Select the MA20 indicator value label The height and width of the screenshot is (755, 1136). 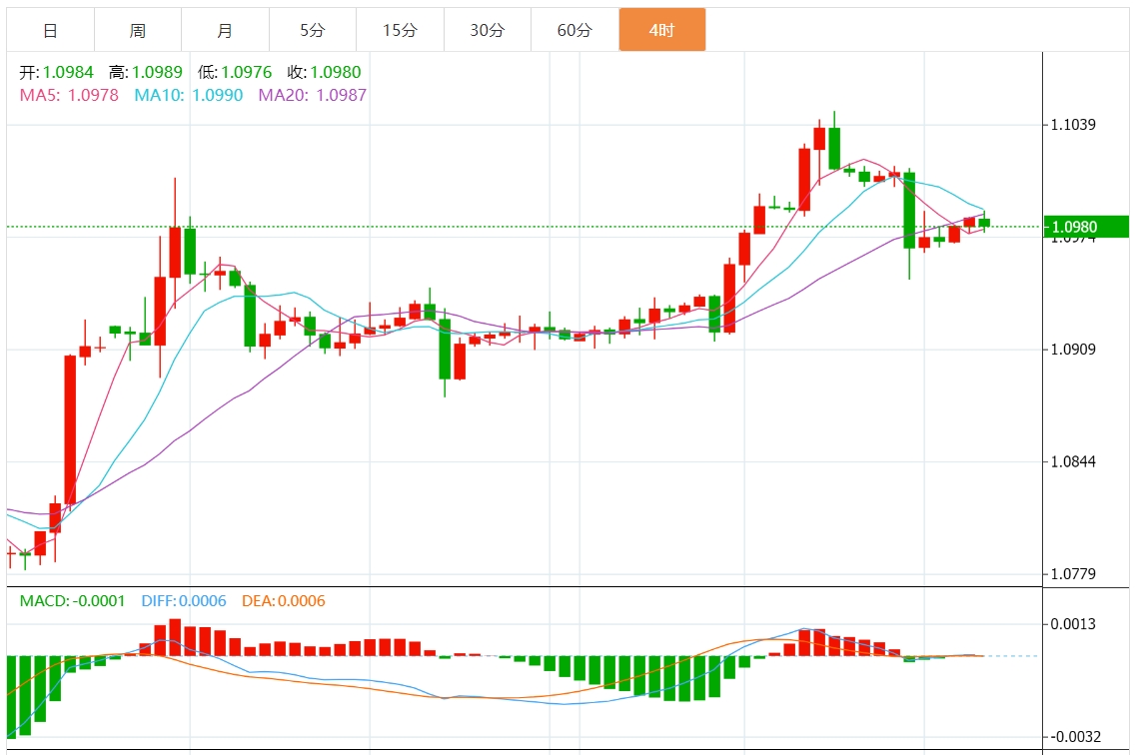pos(312,95)
